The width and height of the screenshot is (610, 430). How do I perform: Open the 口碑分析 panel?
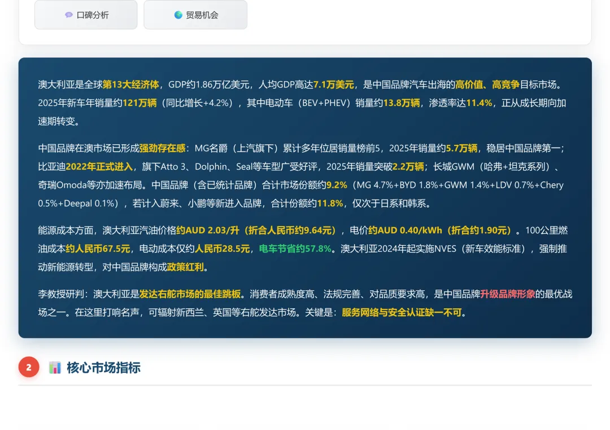86,15
